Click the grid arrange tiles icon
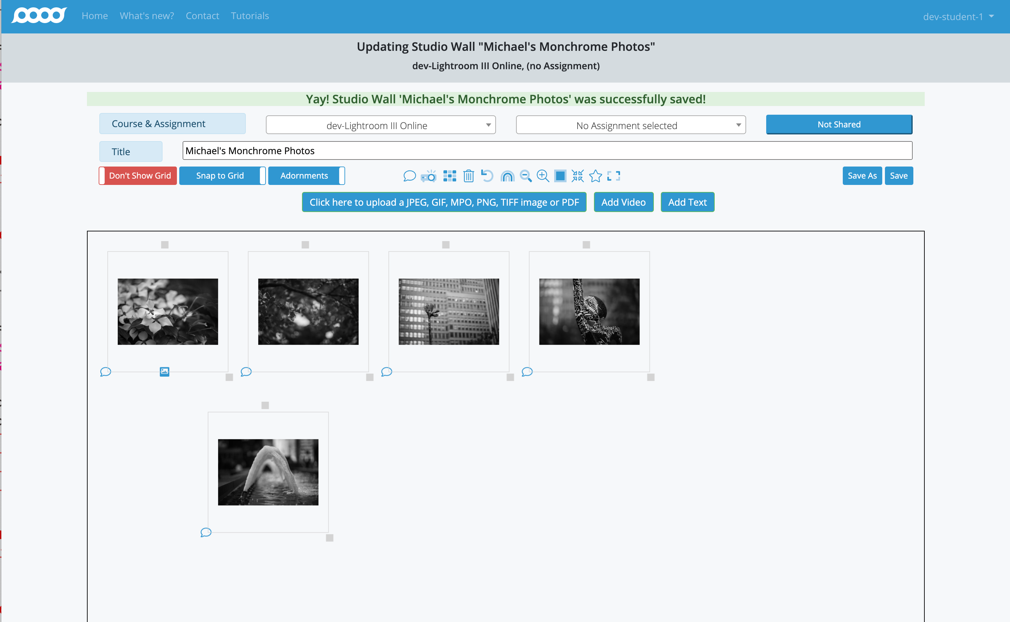 click(x=450, y=176)
